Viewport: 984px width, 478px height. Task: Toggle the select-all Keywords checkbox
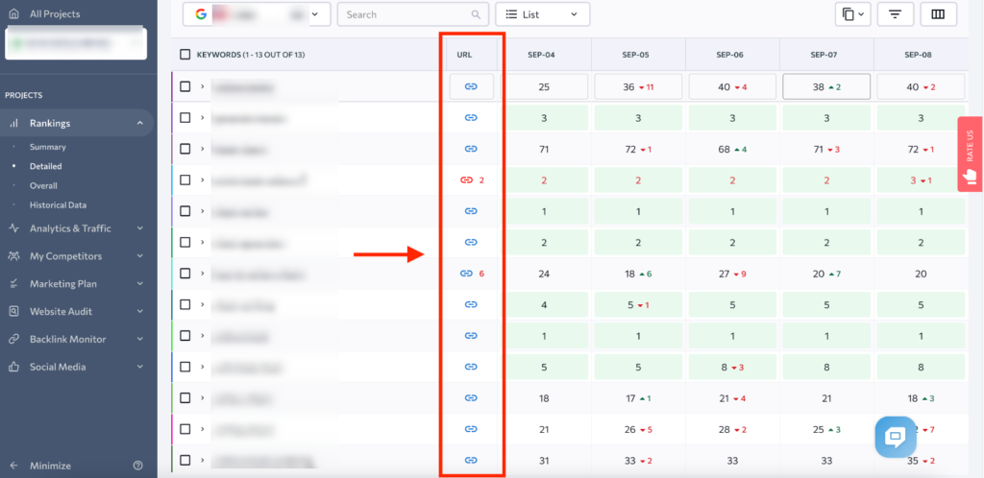pos(185,55)
